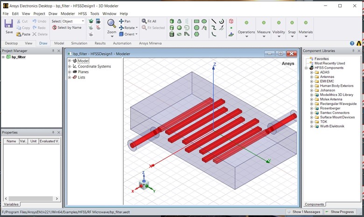Select the Draw regular polygon tool
Viewport: 364px width, 217px height.
(196, 34)
